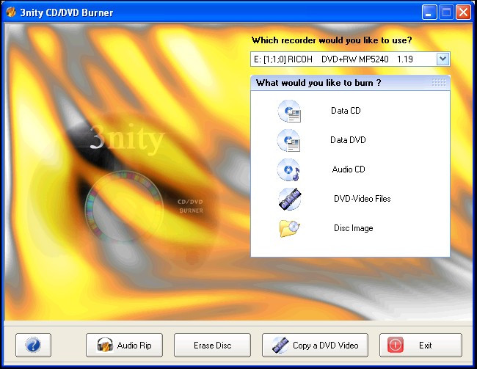477x369 pixels.
Task: Select the Audio CD label
Action: point(349,169)
